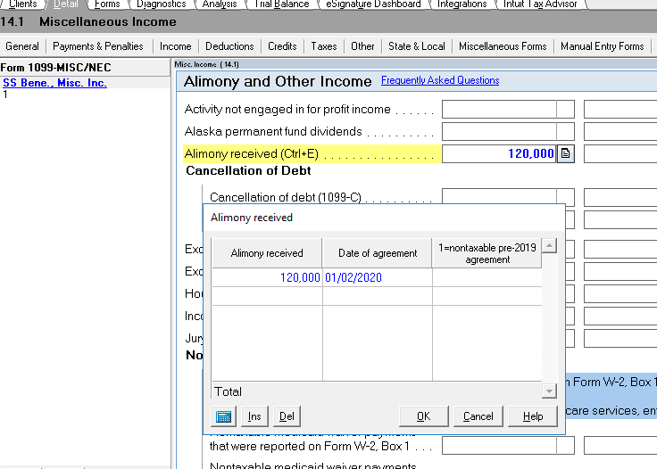The image size is (657, 469).
Task: Select Form 1099-MISC/NEC panel header
Action: tap(85, 68)
